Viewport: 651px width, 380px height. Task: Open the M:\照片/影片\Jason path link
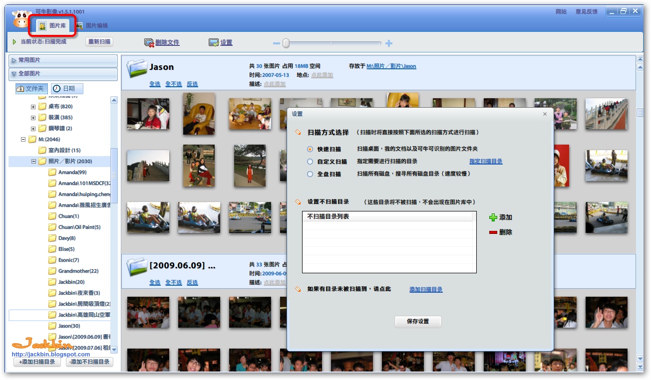click(x=391, y=66)
